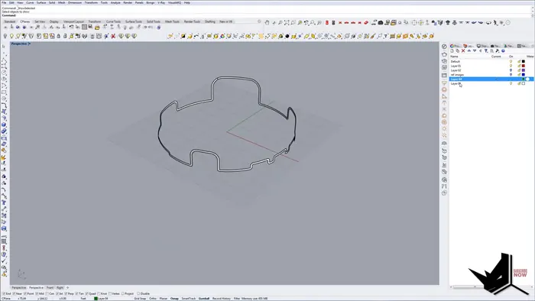Viewport: 535px width, 301px height.
Task: Click the red color swatch of Layer 01
Action: pyautogui.click(x=524, y=66)
